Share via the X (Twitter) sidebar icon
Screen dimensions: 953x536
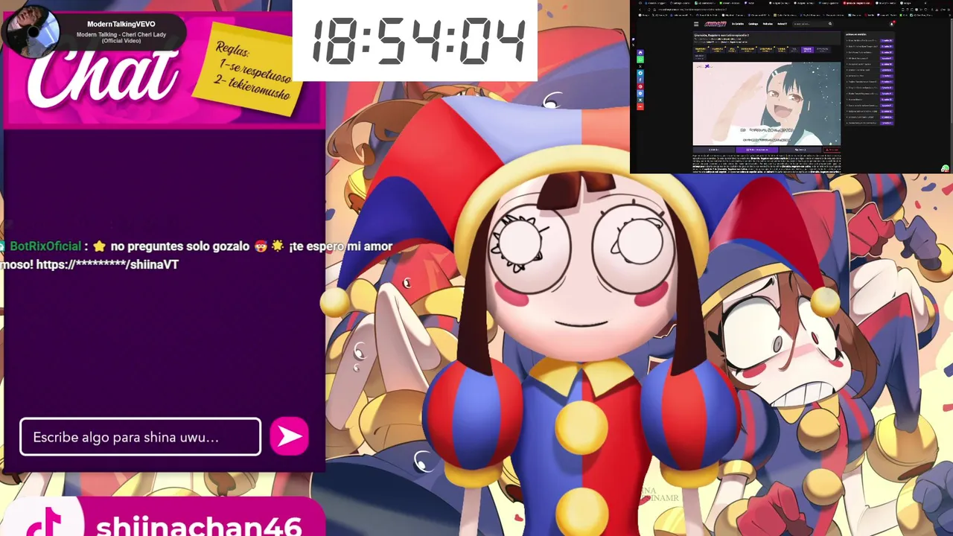pyautogui.click(x=640, y=66)
